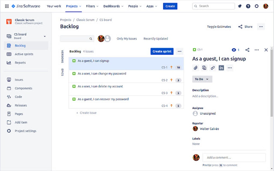This screenshot has width=274, height=171.
Task: Click the story points badge on CS-2
Action: pos(178,80)
